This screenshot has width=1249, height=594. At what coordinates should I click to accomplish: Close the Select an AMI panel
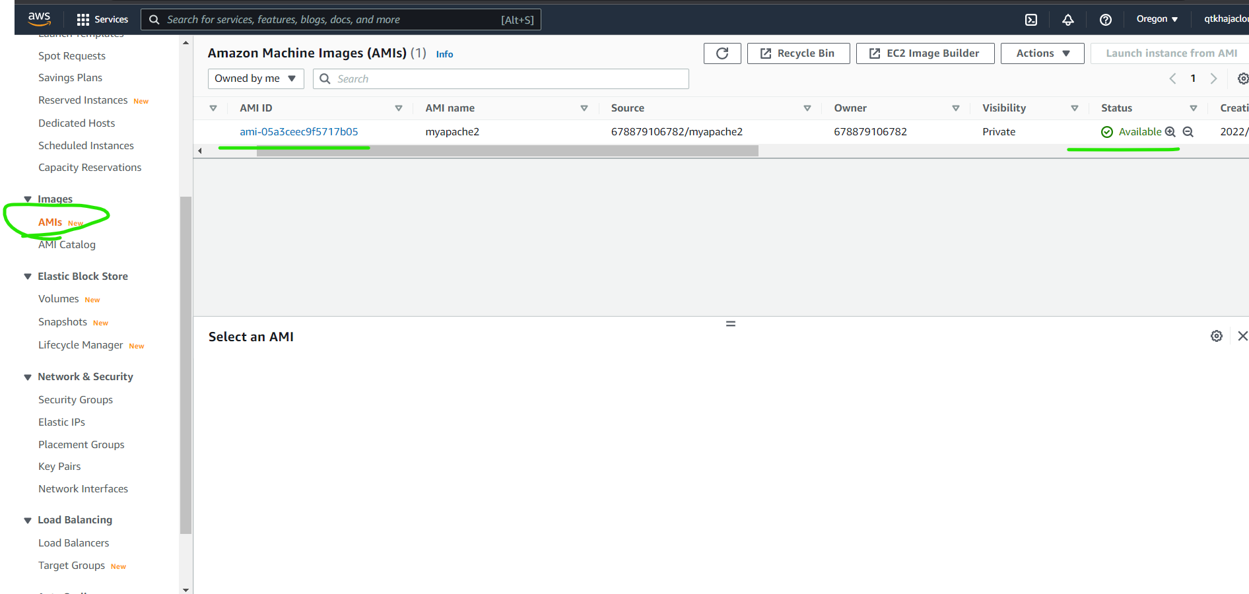pyautogui.click(x=1242, y=336)
